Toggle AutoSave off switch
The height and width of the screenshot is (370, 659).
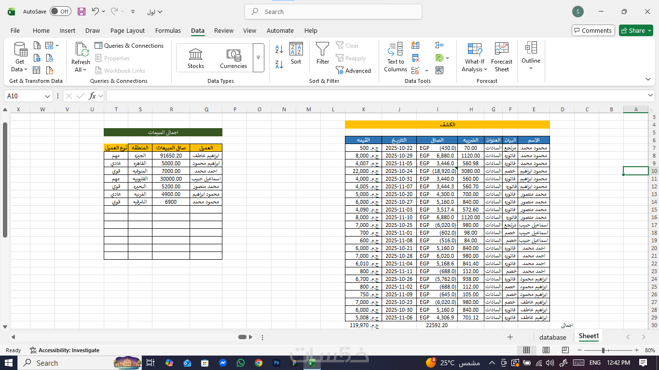(x=60, y=12)
